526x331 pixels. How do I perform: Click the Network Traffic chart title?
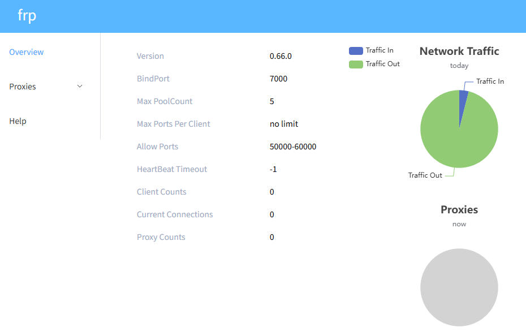(x=459, y=51)
